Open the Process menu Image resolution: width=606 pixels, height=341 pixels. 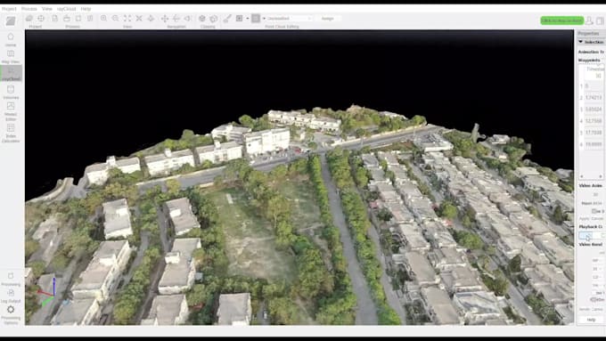(x=29, y=9)
